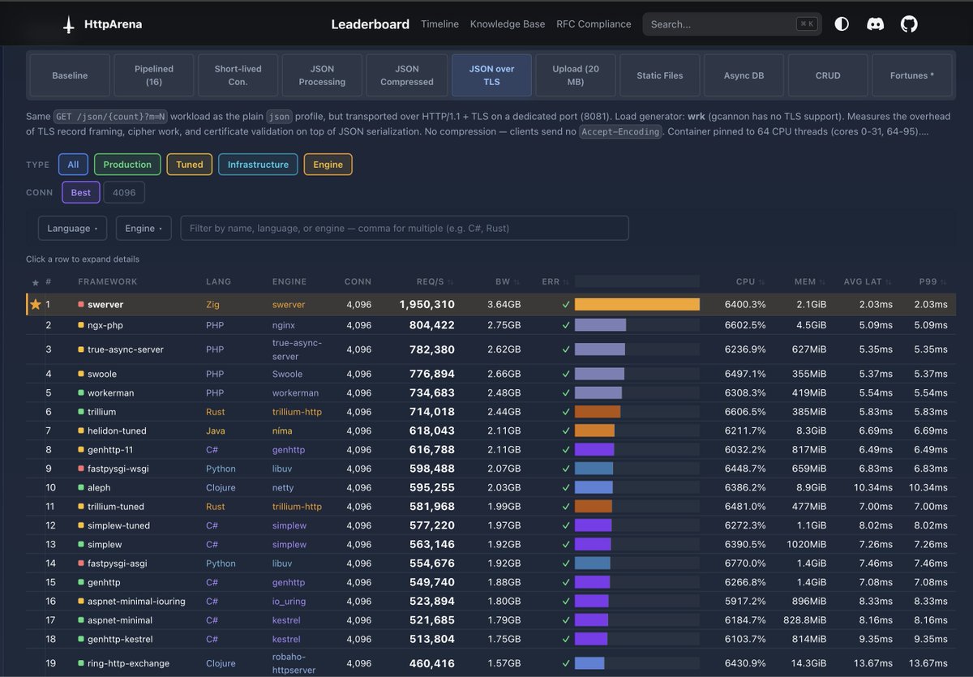Expand the swoole row details
973x677 pixels.
click(x=491, y=375)
